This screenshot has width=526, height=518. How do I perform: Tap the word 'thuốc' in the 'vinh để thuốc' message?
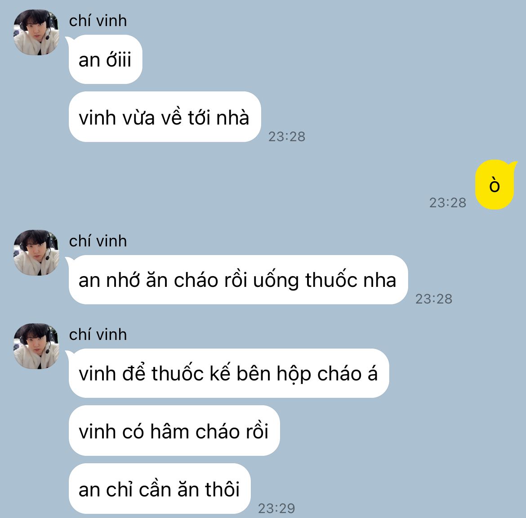click(178, 373)
